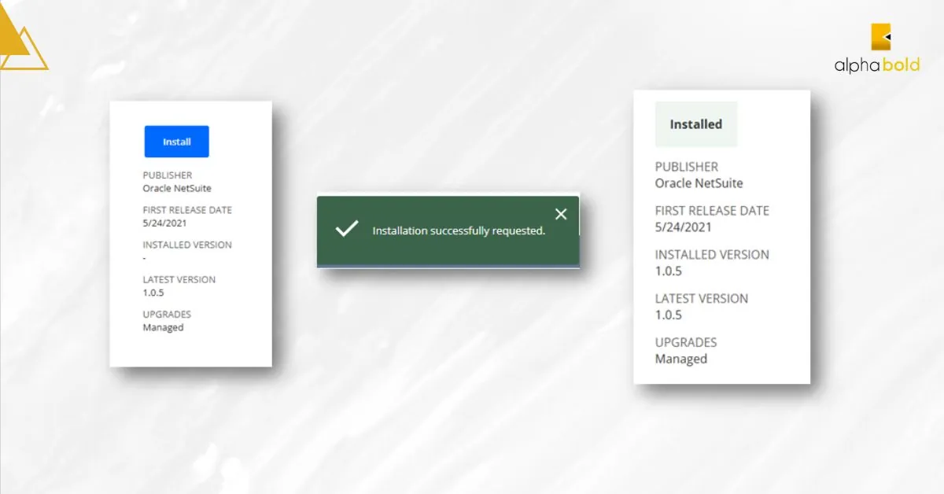Screen dimensions: 944x494
Task: Click "INSTALLED VERSION" label in Install card
Action: pyautogui.click(x=187, y=245)
